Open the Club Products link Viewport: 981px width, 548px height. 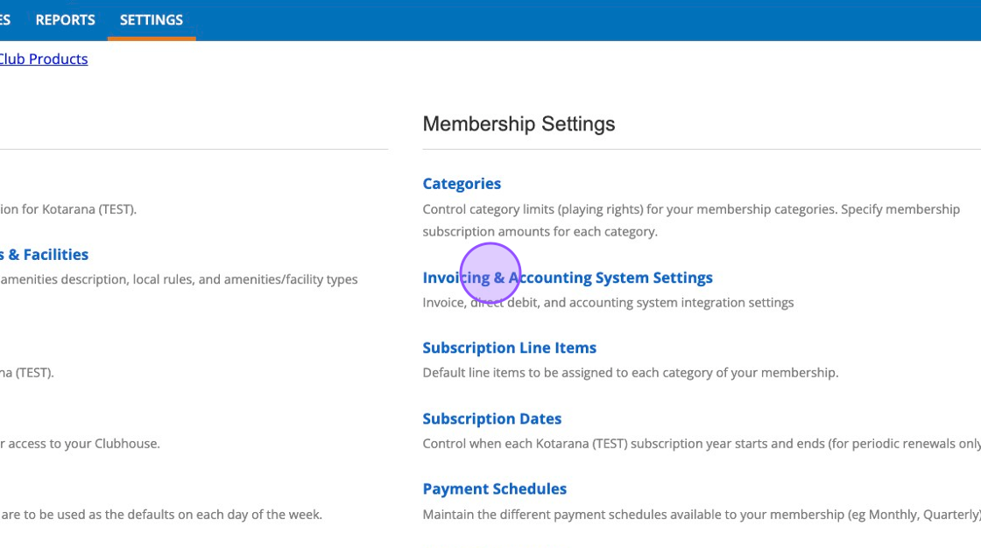(x=44, y=60)
